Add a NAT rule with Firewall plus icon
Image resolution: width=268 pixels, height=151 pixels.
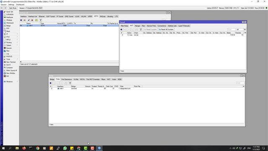pos(121,29)
